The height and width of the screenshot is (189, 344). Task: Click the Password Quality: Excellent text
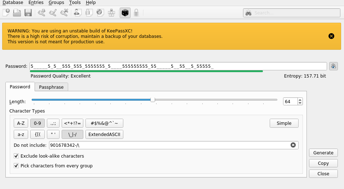tap(61, 76)
